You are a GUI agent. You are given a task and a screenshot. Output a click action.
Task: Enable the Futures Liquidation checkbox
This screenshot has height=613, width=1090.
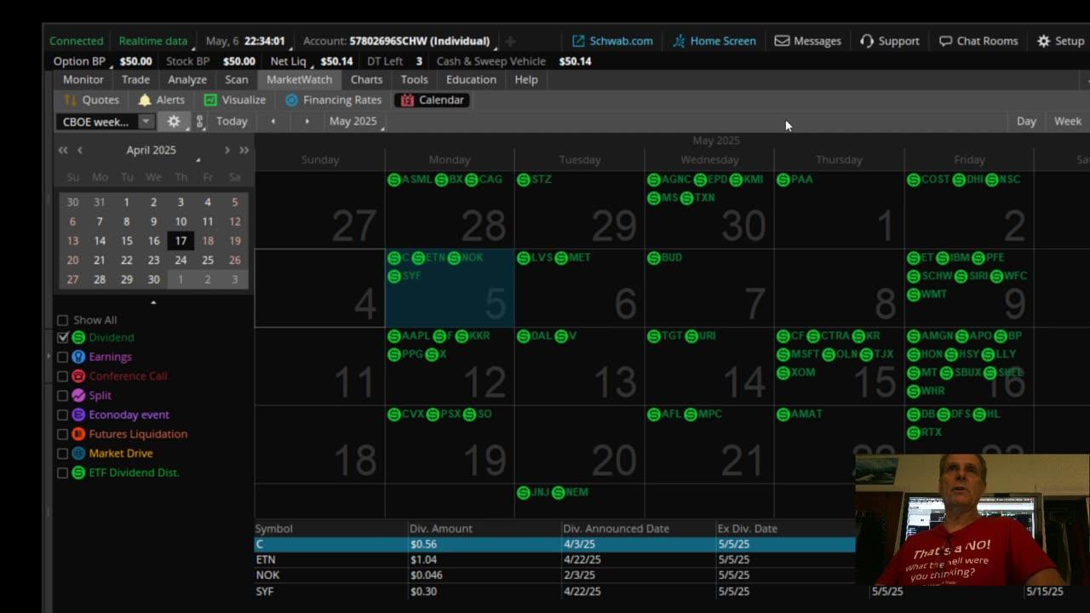[62, 434]
